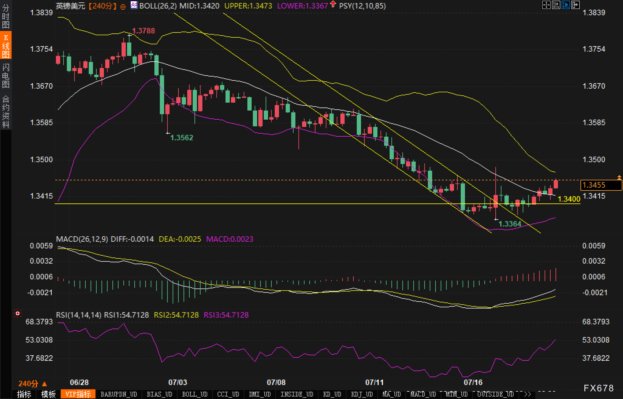The width and height of the screenshot is (623, 399).
Task: Select the K线图 sidebar mode
Action: (x=6, y=46)
